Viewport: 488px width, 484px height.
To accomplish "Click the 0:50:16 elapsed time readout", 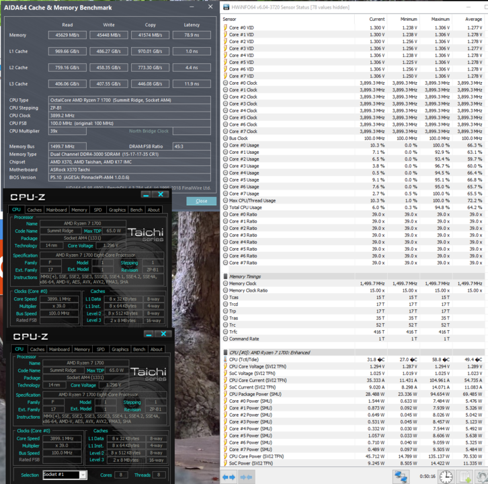I will click(428, 476).
